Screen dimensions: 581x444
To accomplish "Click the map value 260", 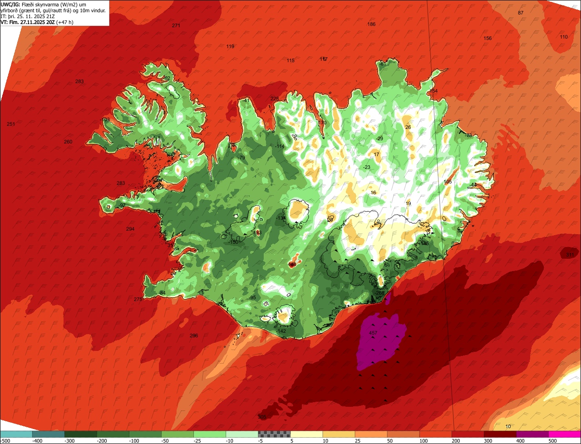I will pos(68,142).
